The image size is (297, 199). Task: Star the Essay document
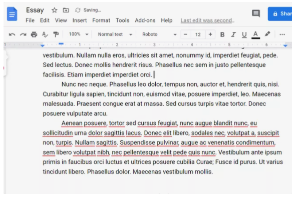point(55,10)
